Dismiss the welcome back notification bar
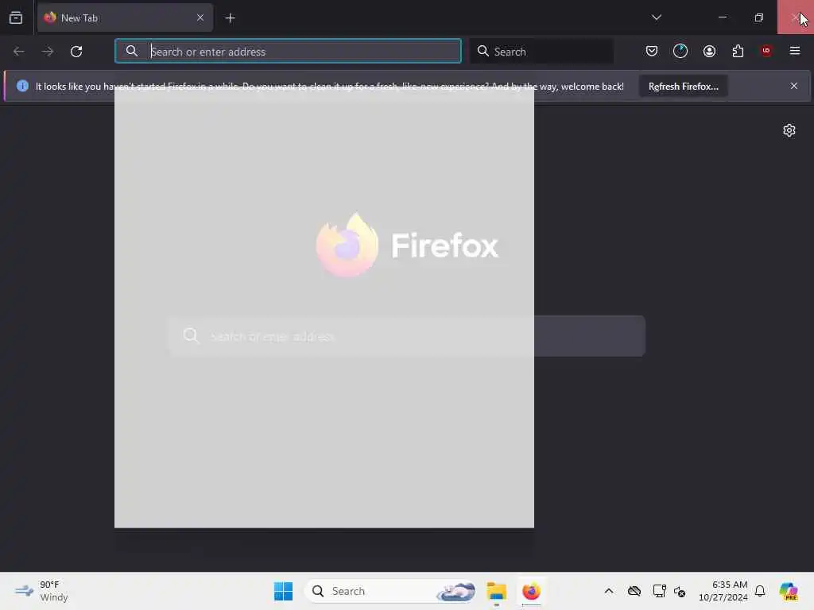Screen dimensions: 814x610 (794, 86)
